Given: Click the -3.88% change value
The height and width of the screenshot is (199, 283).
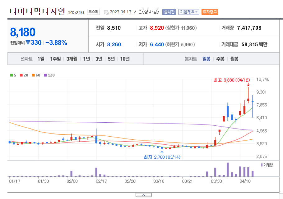Looking at the screenshot, I should point(56,43).
